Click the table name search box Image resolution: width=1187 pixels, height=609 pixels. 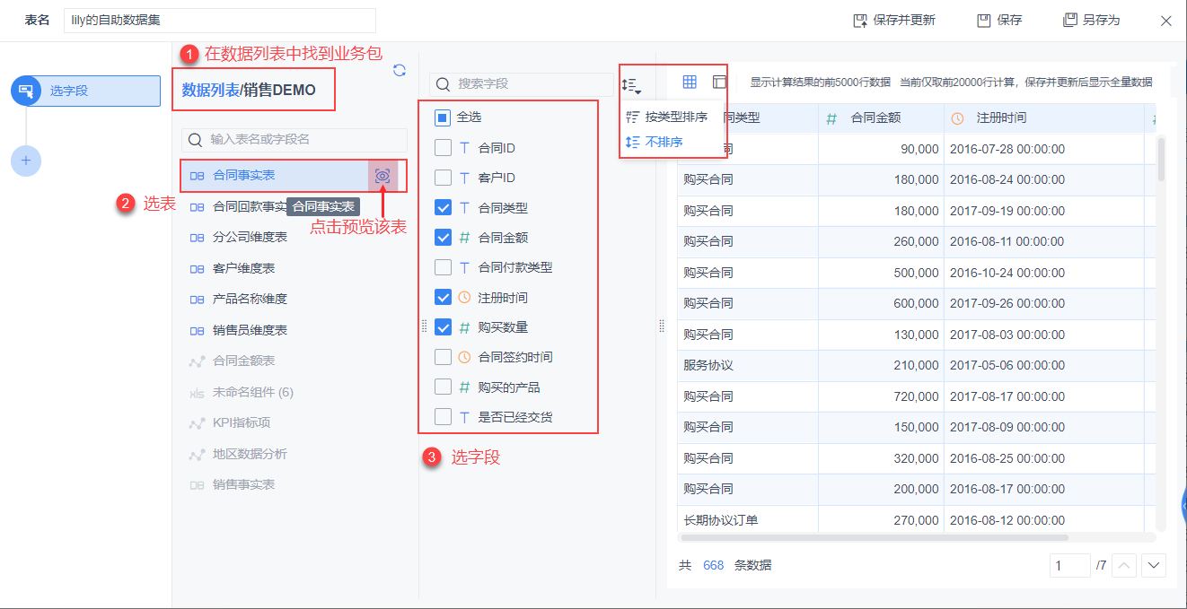point(295,140)
